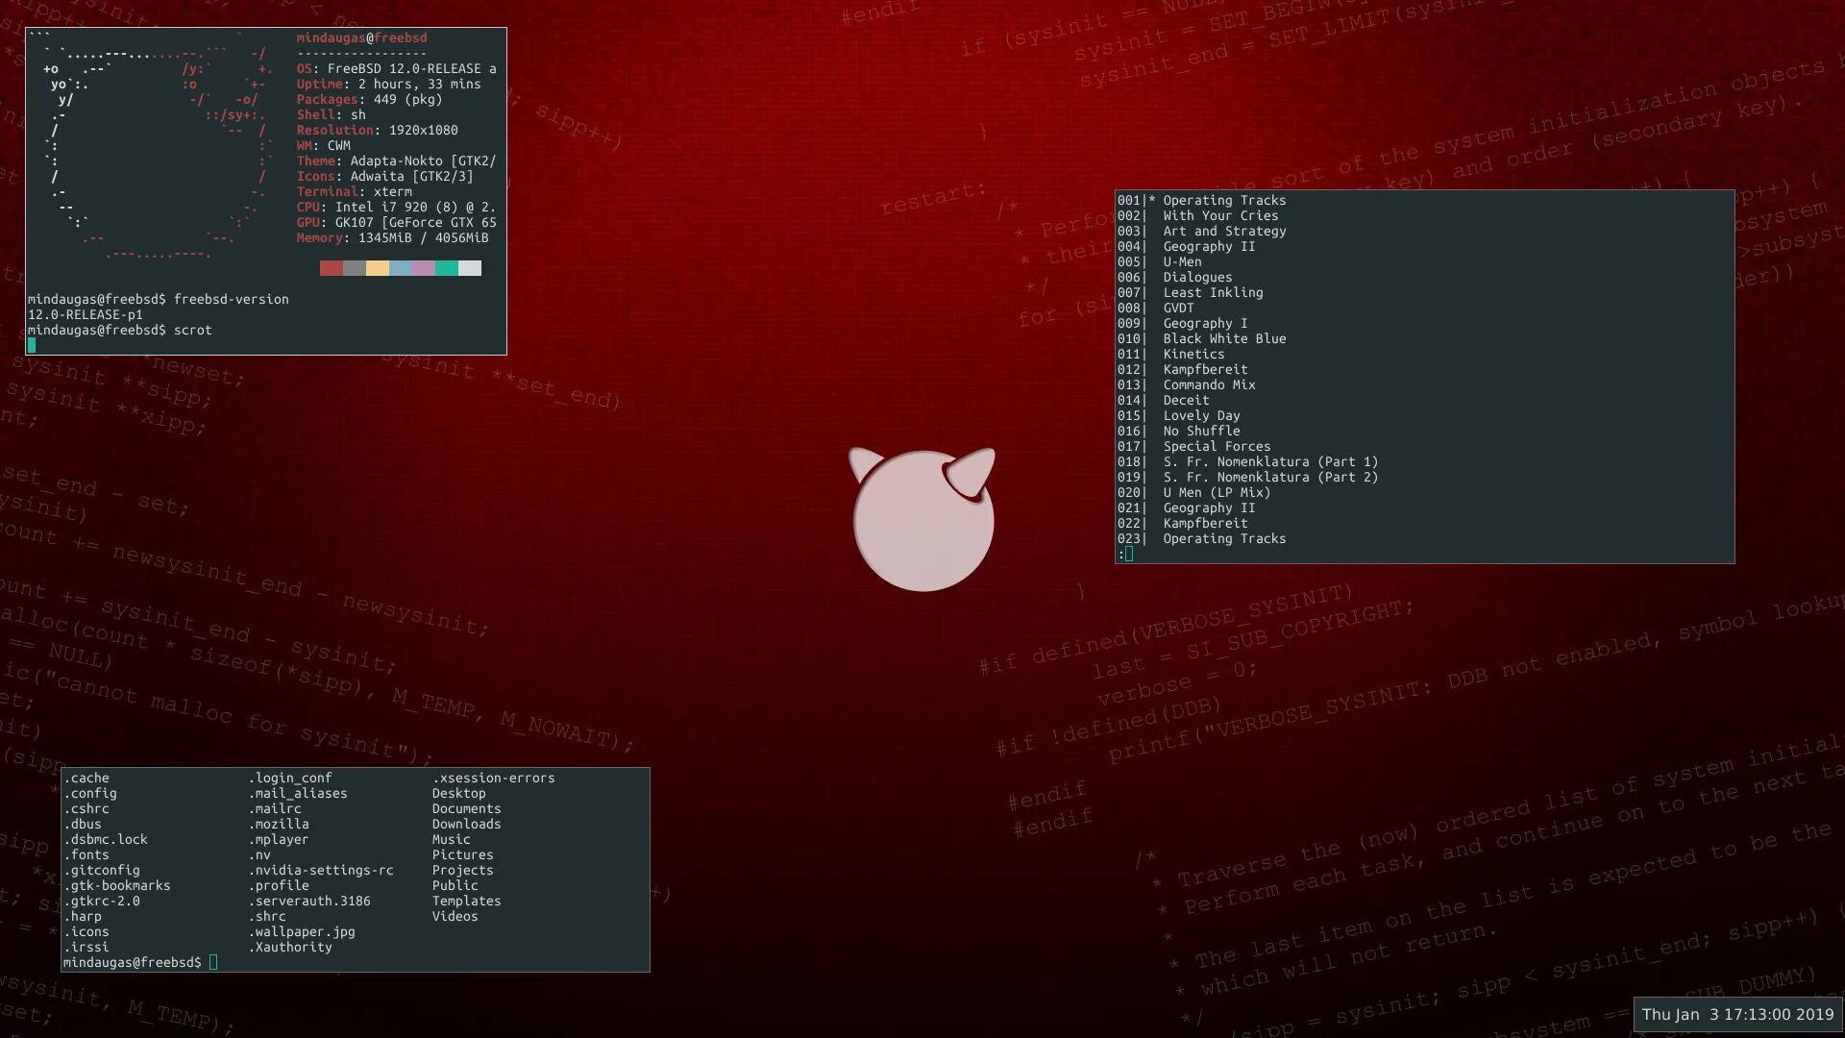Viewport: 1845px width, 1038px height.
Task: Select track 008 GVDT
Action: [x=1155, y=309]
